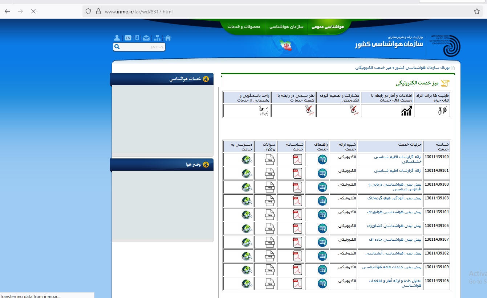Open the محصولات و خدمات menu tab

(244, 27)
